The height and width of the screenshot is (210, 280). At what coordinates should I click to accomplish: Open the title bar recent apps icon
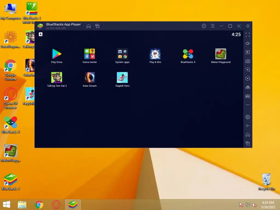click(x=97, y=26)
